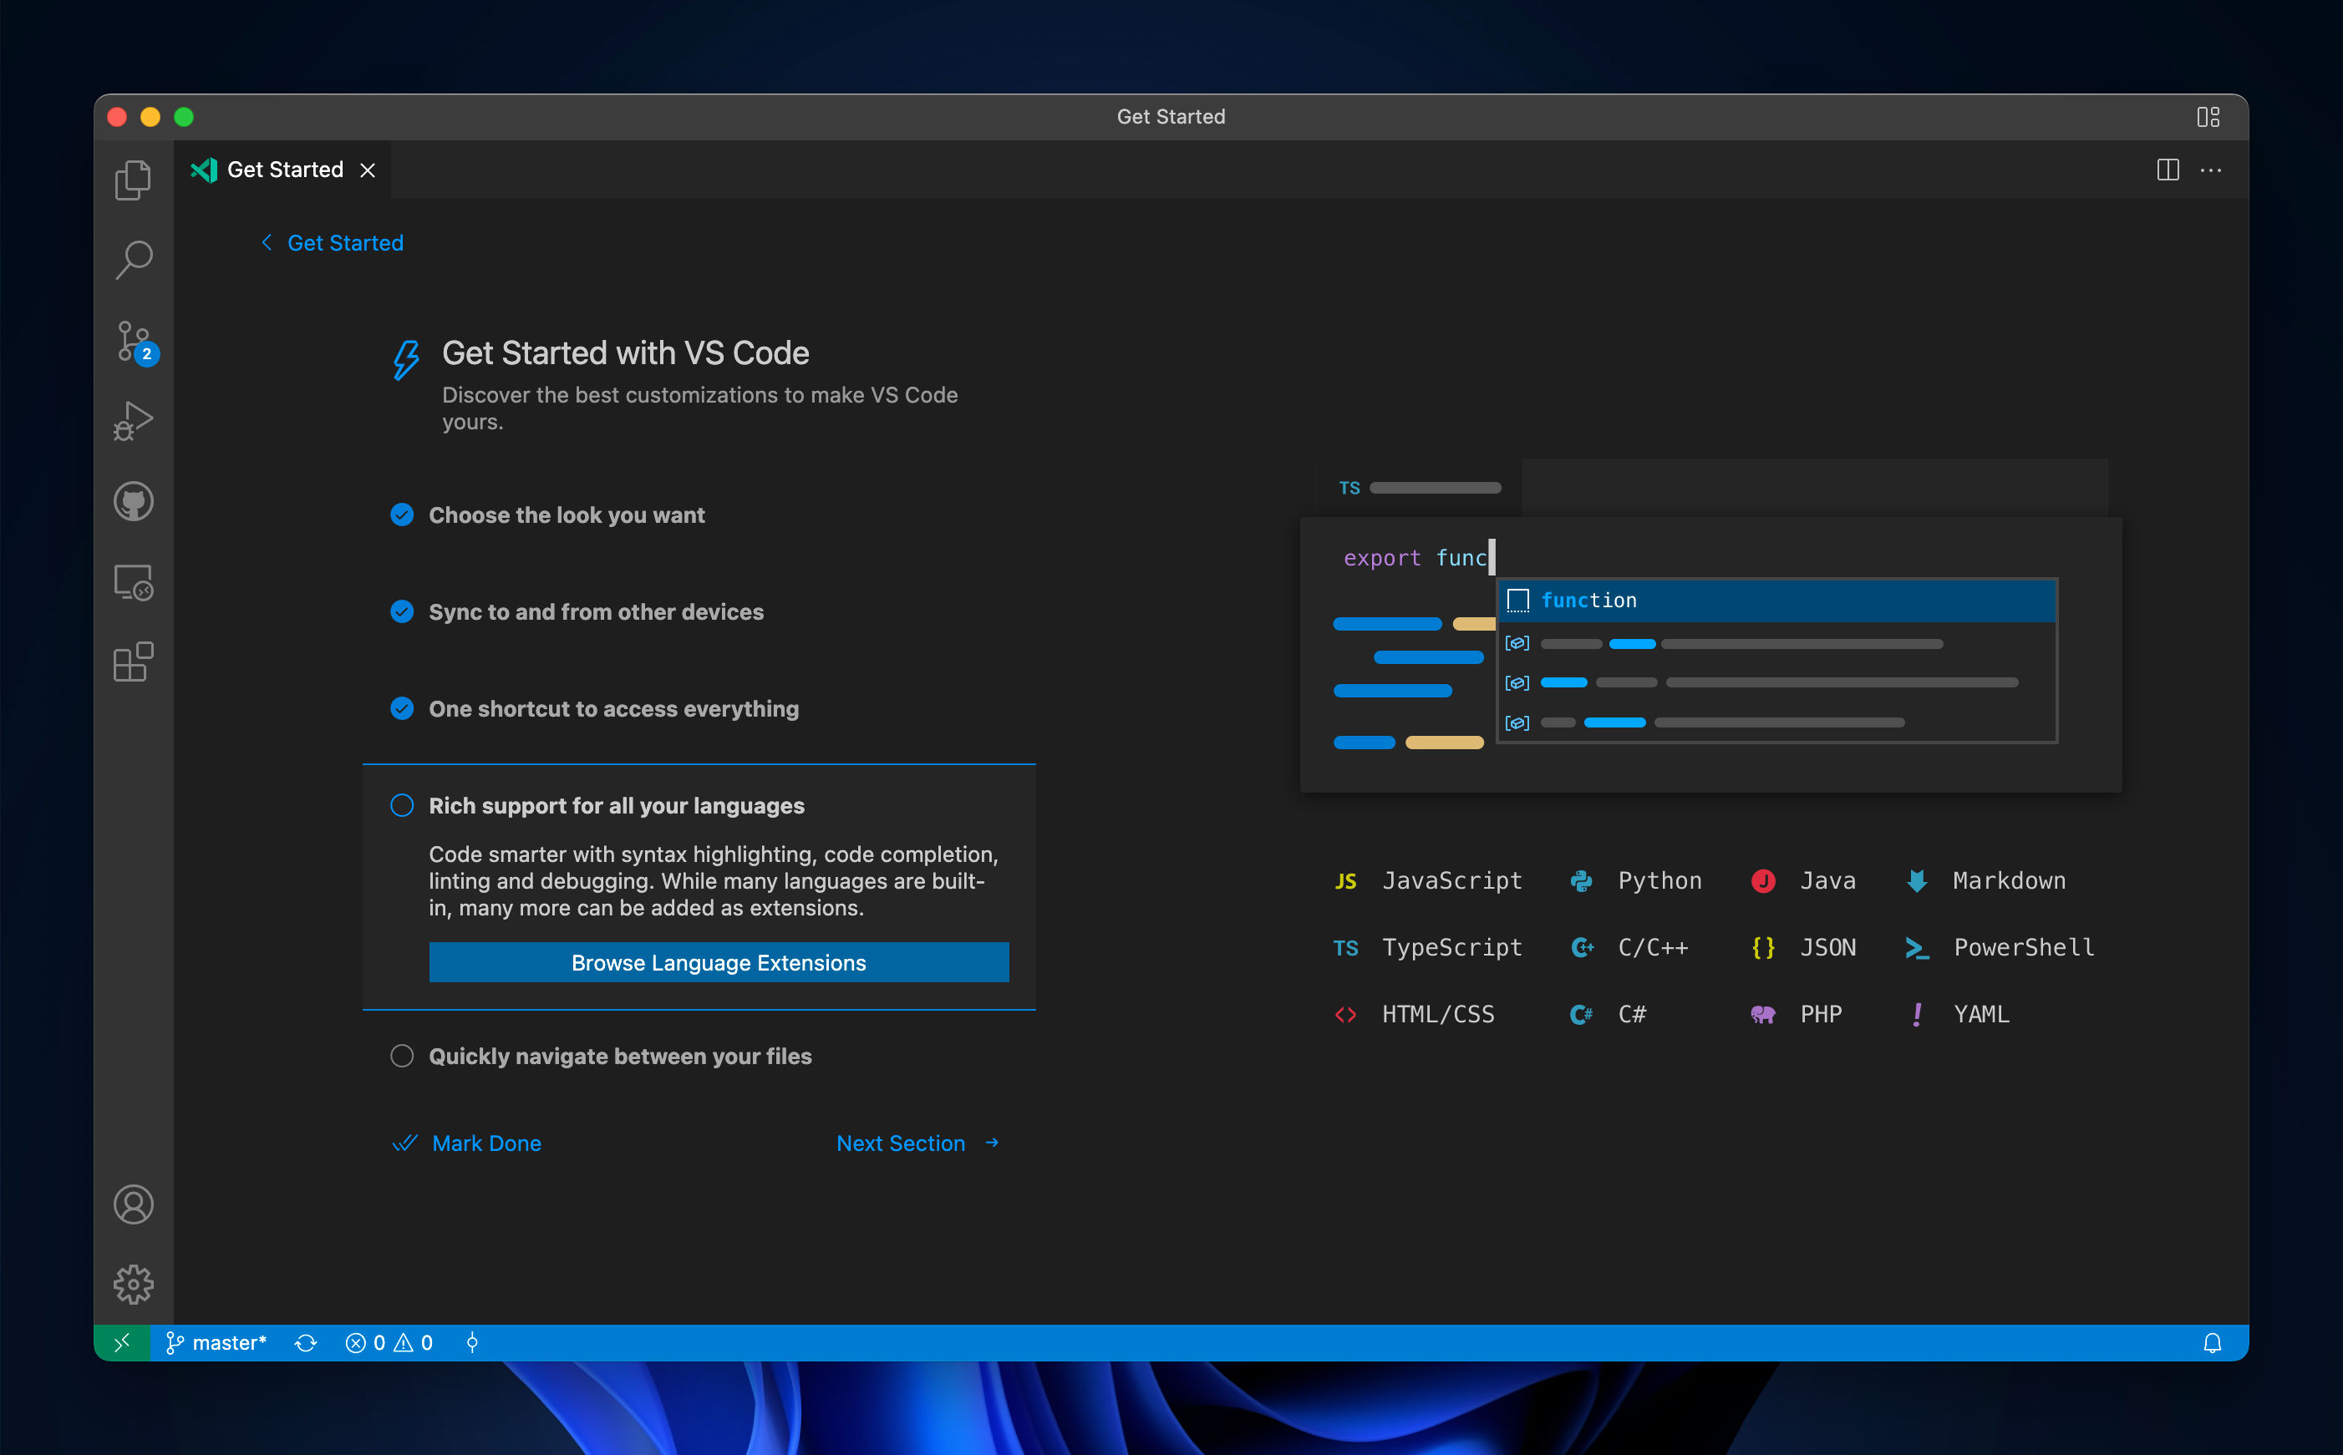Viewport: 2343px width, 1455px height.
Task: Select the JavaScript language entry
Action: [x=1429, y=880]
